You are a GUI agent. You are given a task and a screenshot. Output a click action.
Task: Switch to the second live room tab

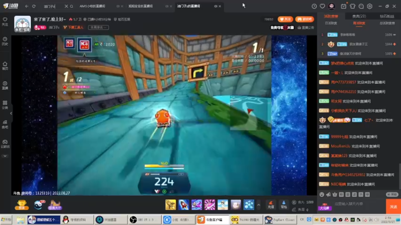pos(141,6)
